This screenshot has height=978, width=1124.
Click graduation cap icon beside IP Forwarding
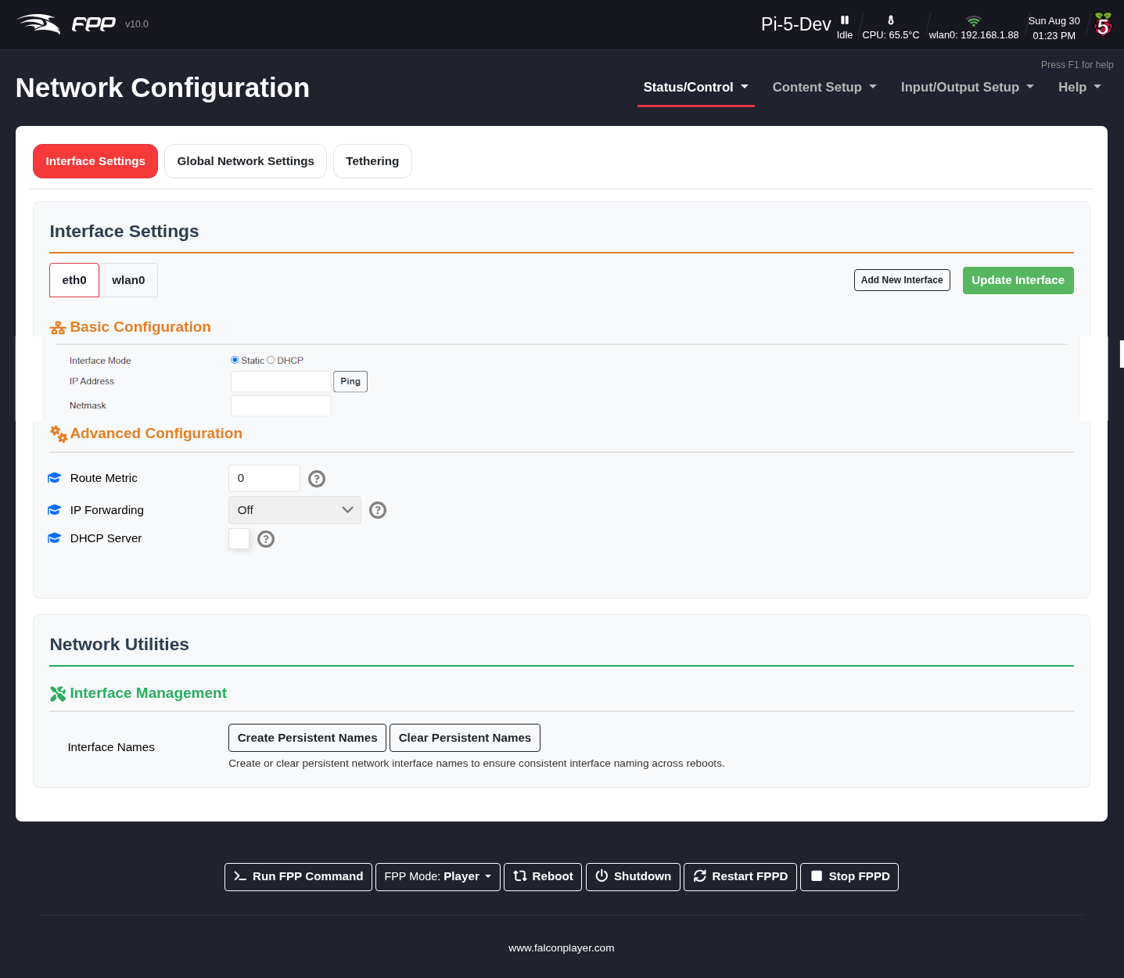(x=54, y=510)
